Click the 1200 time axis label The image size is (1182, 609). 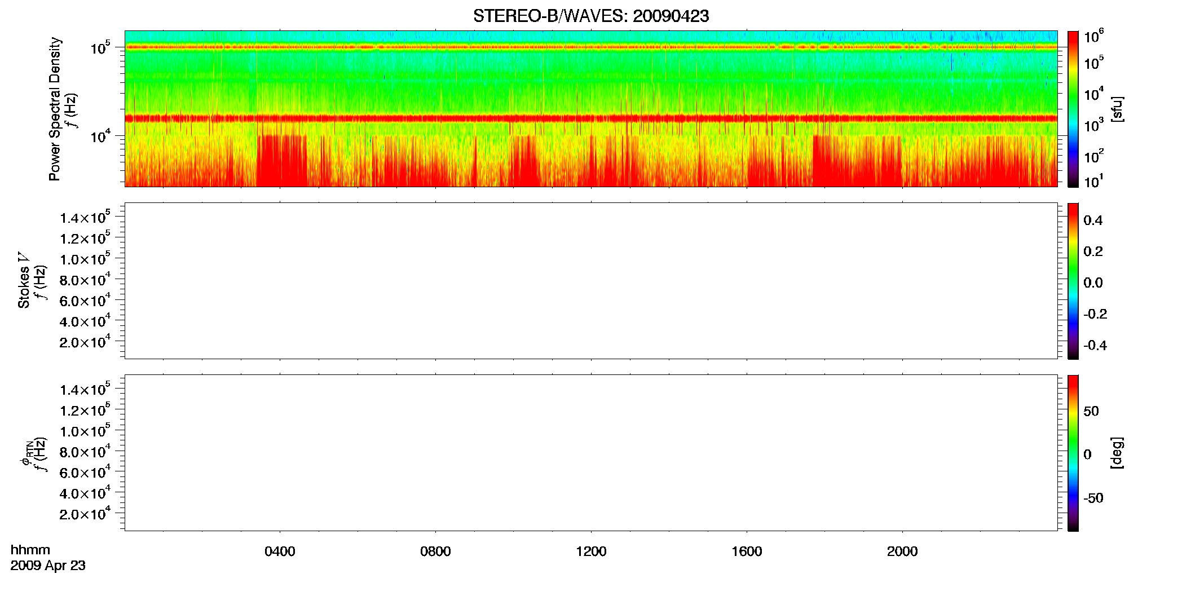pyautogui.click(x=591, y=551)
